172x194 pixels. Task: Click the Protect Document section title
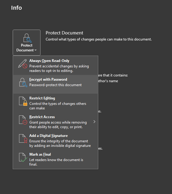tap(64, 33)
